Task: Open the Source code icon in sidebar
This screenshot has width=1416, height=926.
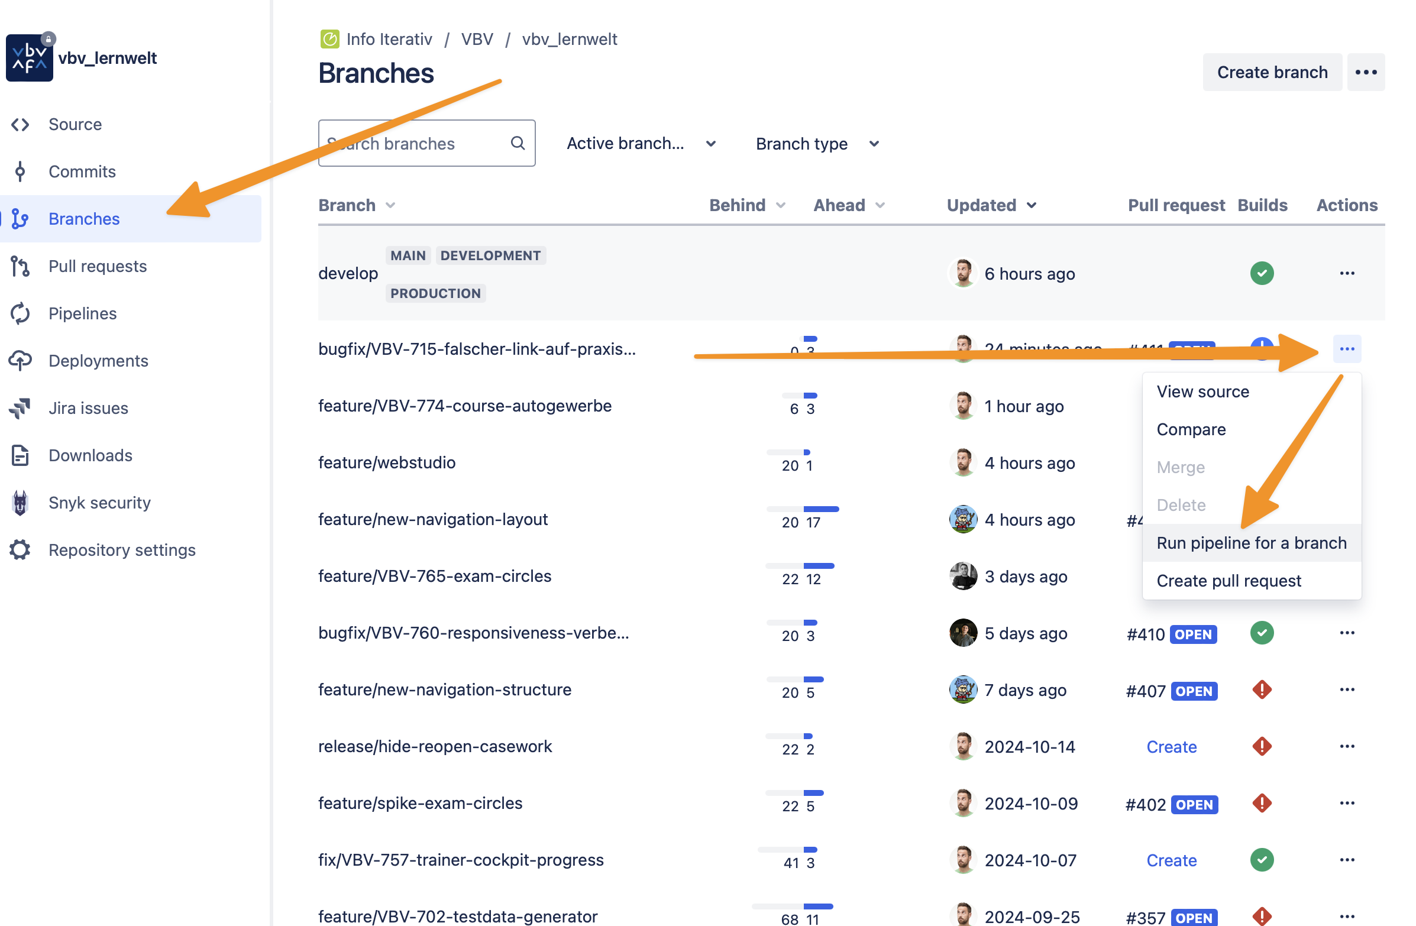Action: click(x=20, y=124)
